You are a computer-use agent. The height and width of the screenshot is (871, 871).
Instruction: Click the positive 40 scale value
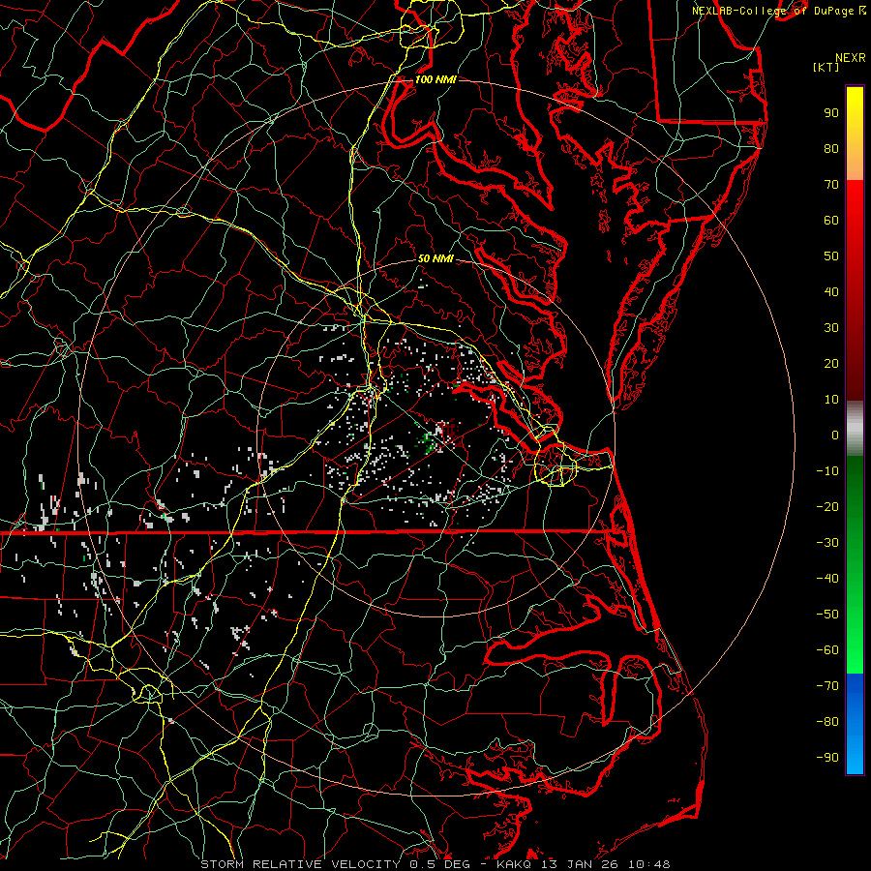(831, 292)
